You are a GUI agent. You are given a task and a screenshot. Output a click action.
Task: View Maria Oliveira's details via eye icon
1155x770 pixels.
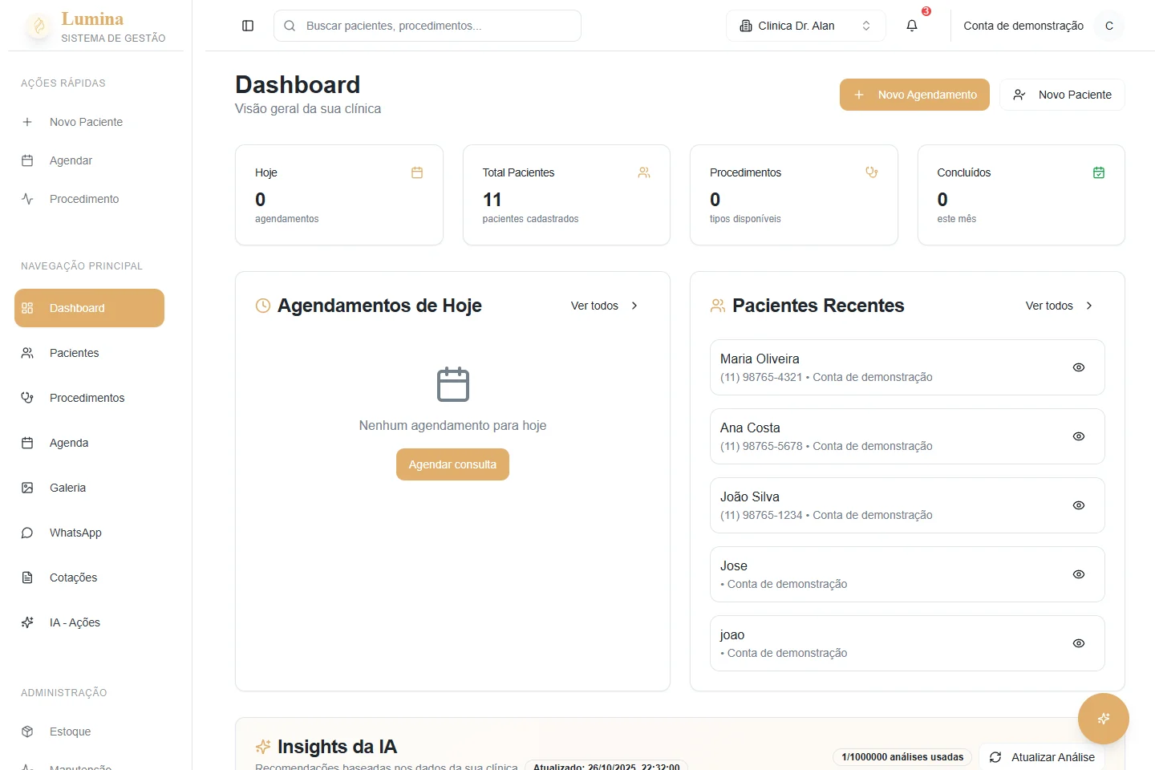tap(1079, 367)
